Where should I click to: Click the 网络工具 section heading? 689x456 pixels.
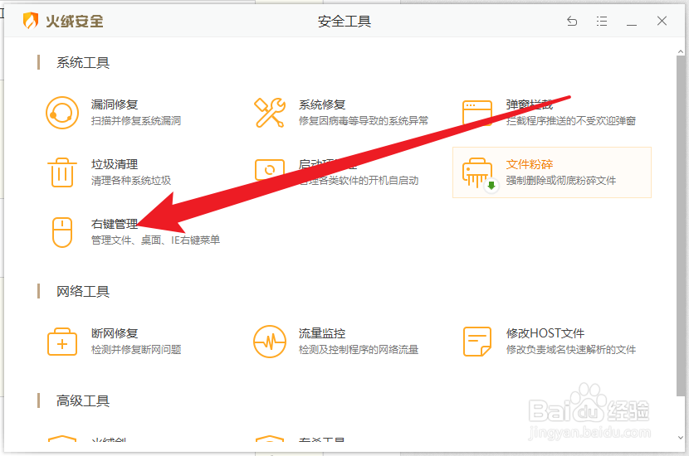pos(83,291)
